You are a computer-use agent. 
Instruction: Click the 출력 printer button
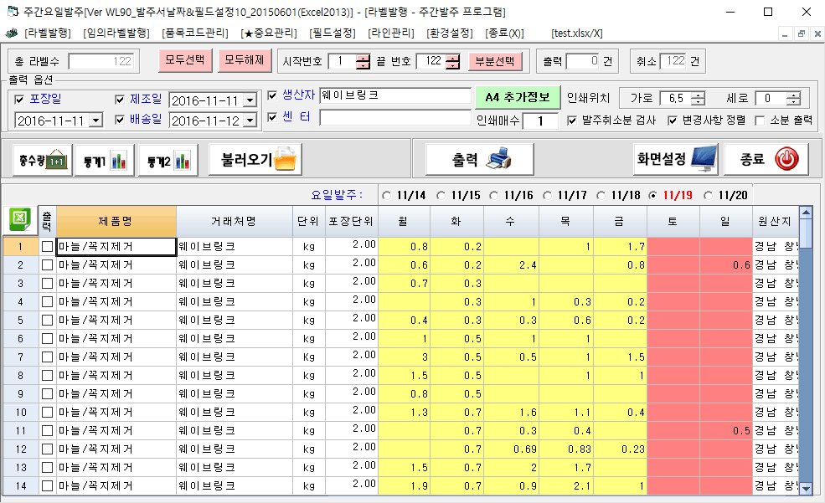tap(479, 158)
